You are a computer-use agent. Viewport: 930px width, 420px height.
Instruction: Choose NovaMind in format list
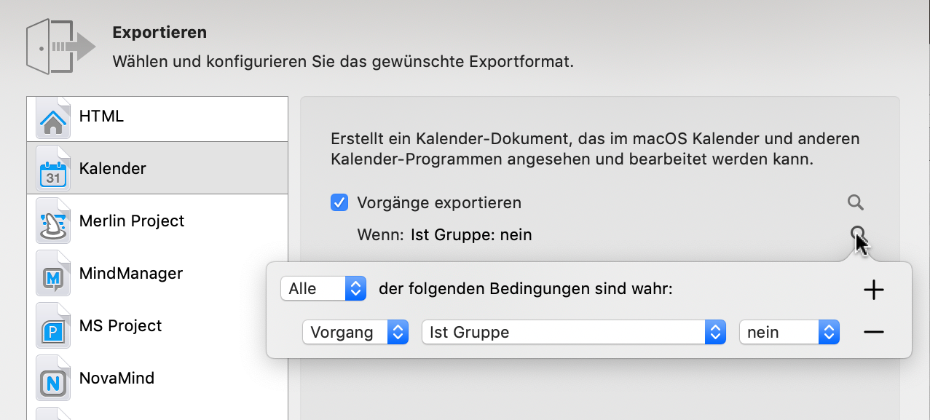(x=117, y=379)
